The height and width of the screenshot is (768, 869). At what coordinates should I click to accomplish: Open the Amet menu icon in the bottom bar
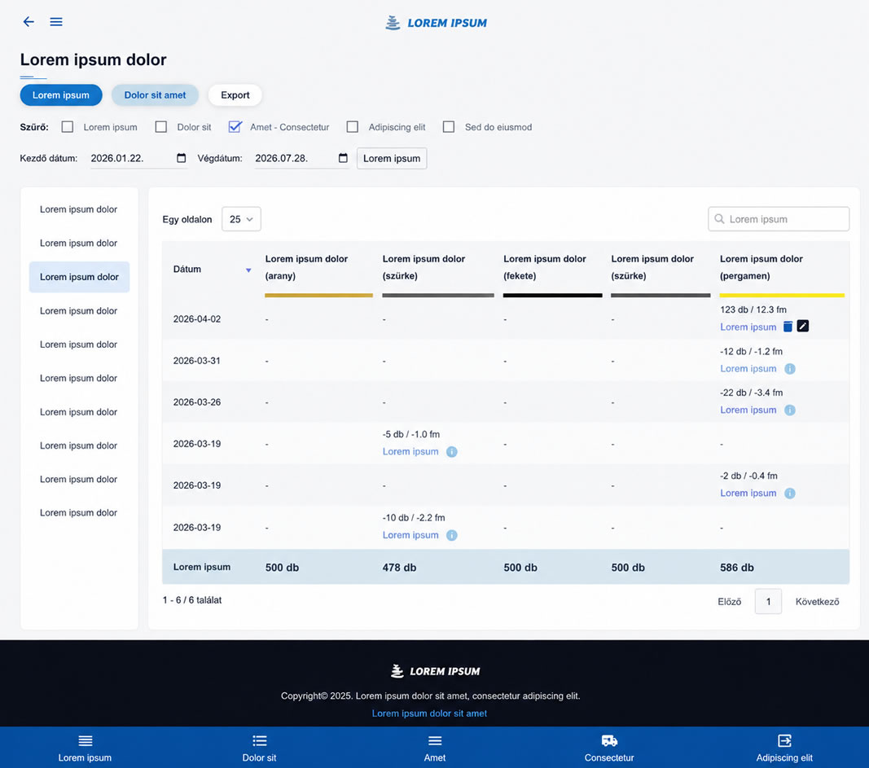coord(435,741)
